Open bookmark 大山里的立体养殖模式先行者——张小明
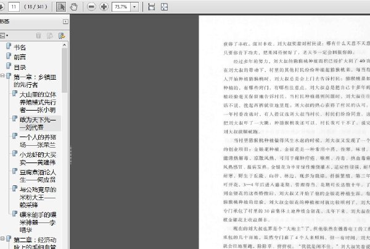This screenshot has height=249, width=370. coord(38,102)
